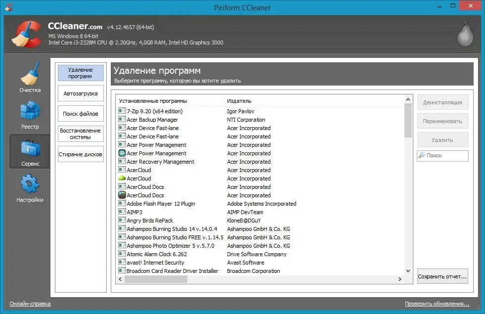Open Настройки gear settings section
The height and width of the screenshot is (314, 485).
click(30, 188)
